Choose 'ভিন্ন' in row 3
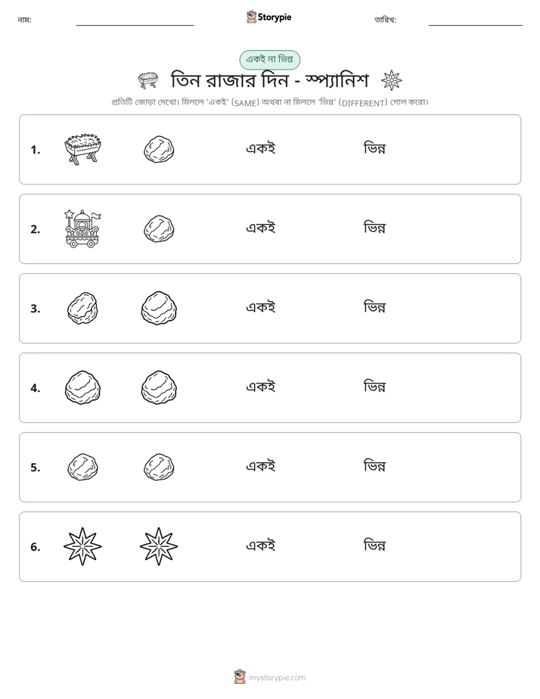 [x=374, y=307]
